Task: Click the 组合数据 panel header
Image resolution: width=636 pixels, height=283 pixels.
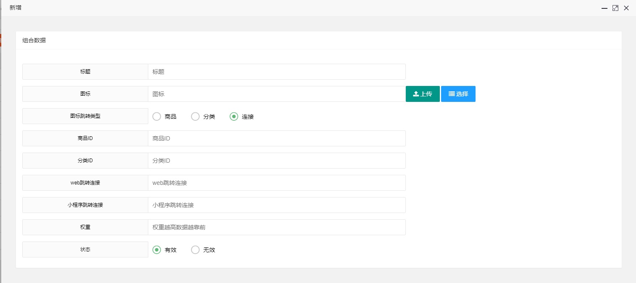Action: 34,40
